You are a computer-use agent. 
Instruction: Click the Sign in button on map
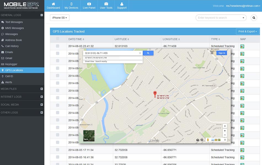tap(221, 53)
